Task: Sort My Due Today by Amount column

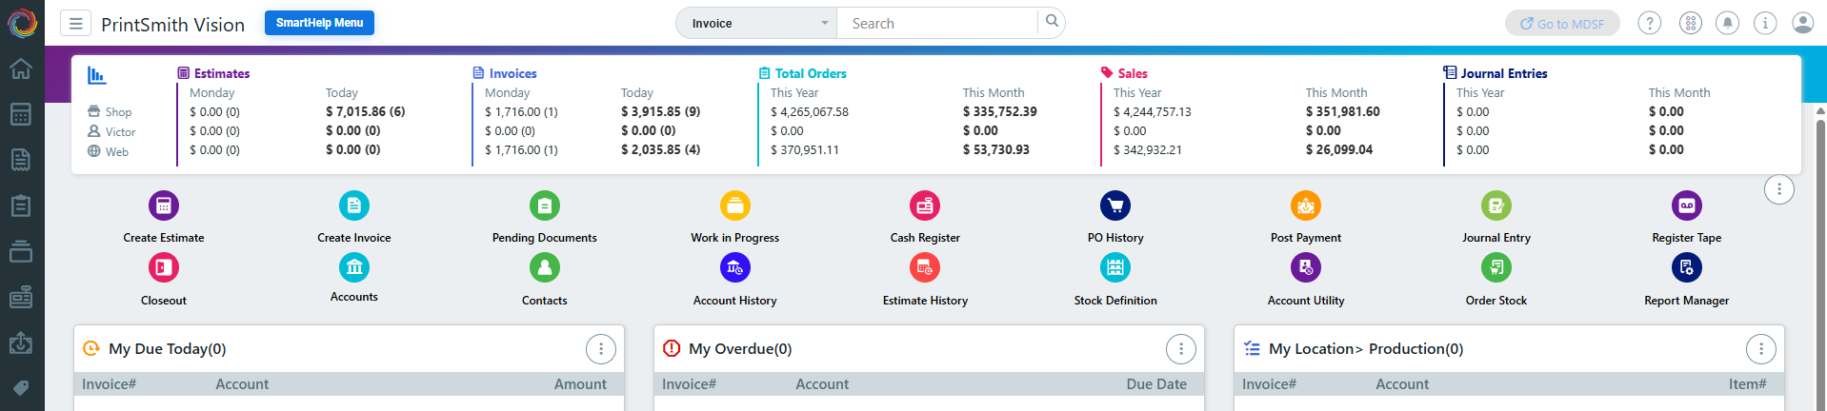Action: point(580,384)
